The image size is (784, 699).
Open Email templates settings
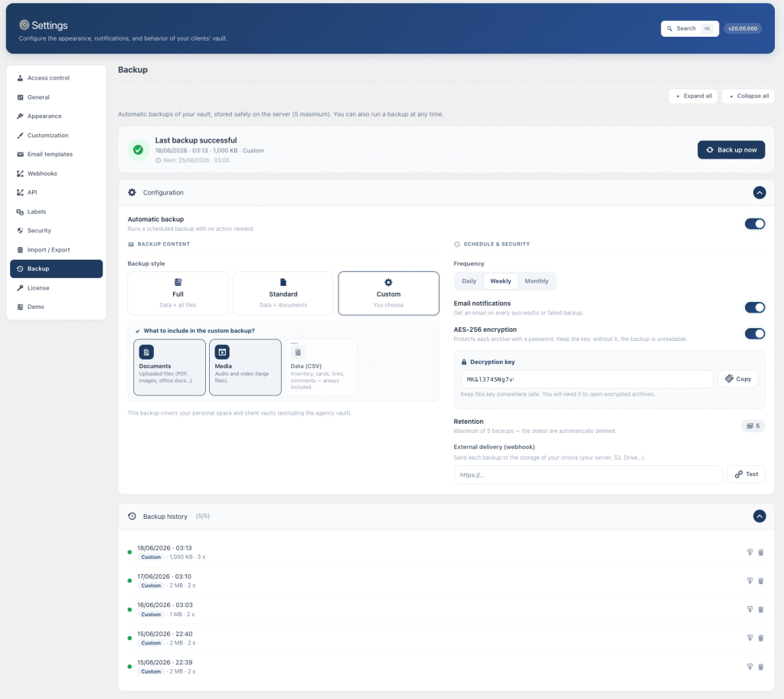57,154
